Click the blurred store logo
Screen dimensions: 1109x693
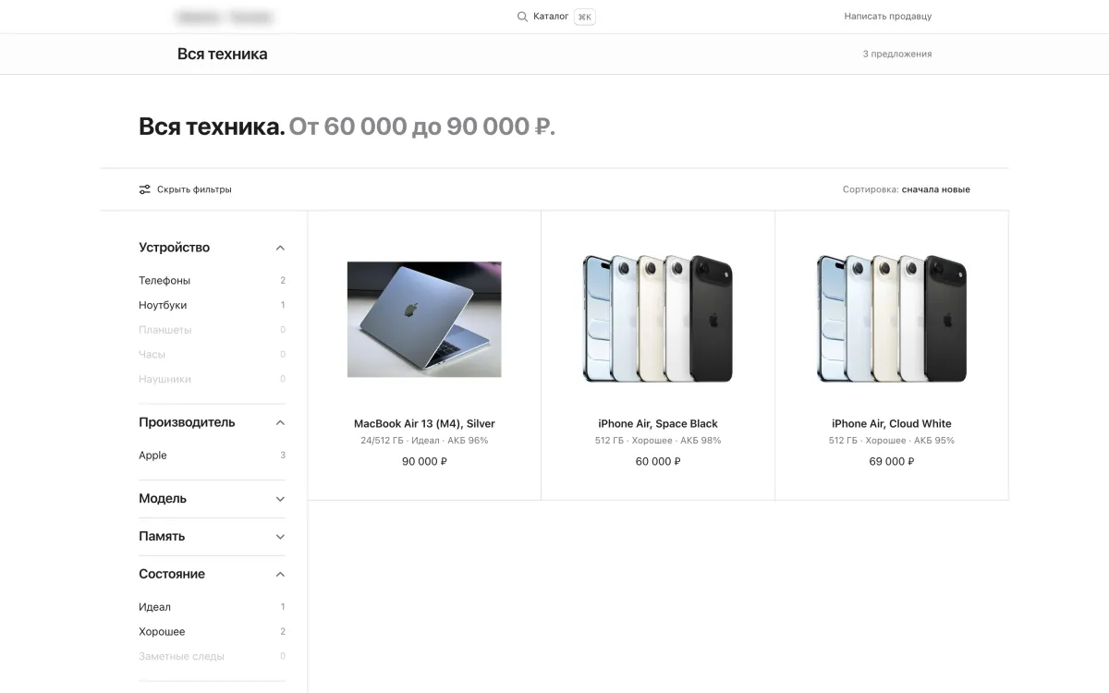pos(225,17)
